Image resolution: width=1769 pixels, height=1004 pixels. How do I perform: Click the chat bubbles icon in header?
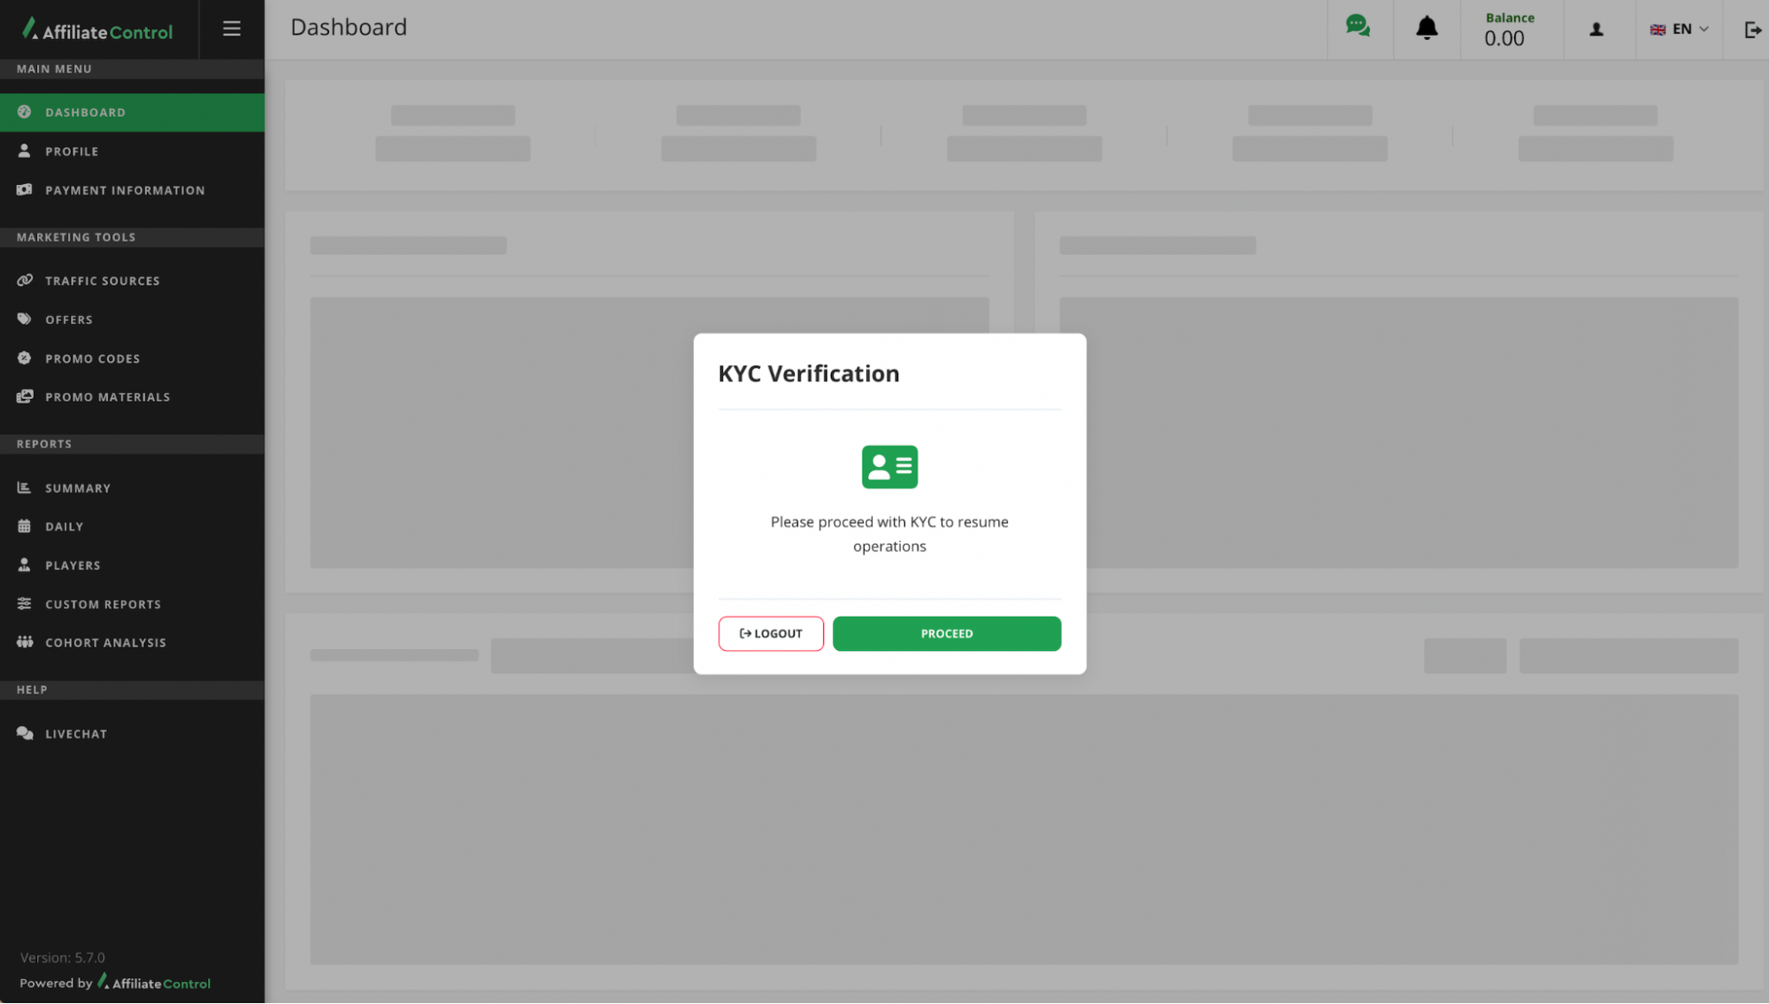(1358, 27)
